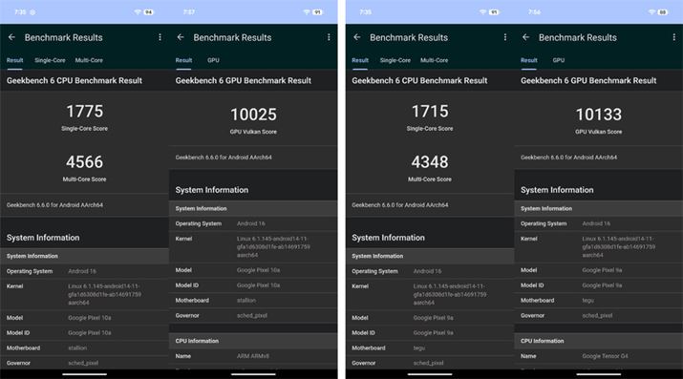The height and width of the screenshot is (379, 683).
Task: Switch to Single-Core tab on the 1715 score screen
Action: click(x=395, y=60)
